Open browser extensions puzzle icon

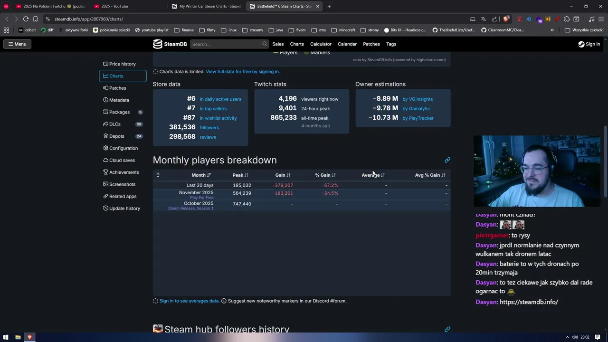click(x=567, y=19)
